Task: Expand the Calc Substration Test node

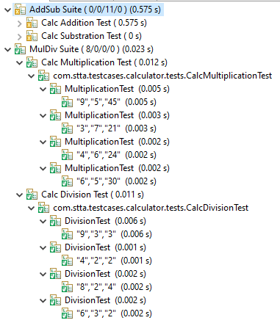Action: click(20, 37)
